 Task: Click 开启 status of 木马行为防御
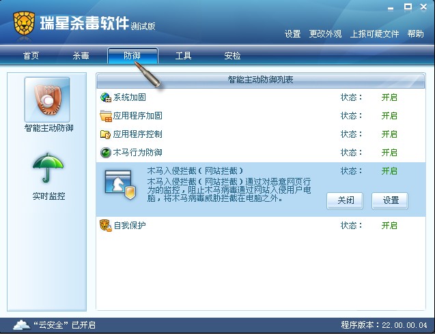(389, 153)
